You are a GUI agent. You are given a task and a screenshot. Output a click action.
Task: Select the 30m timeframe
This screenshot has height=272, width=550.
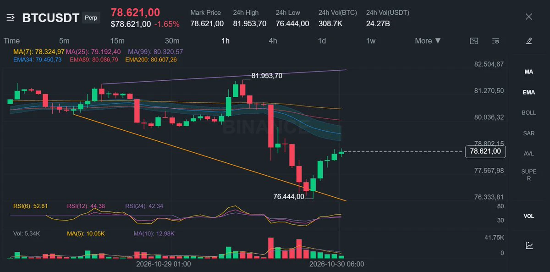172,41
